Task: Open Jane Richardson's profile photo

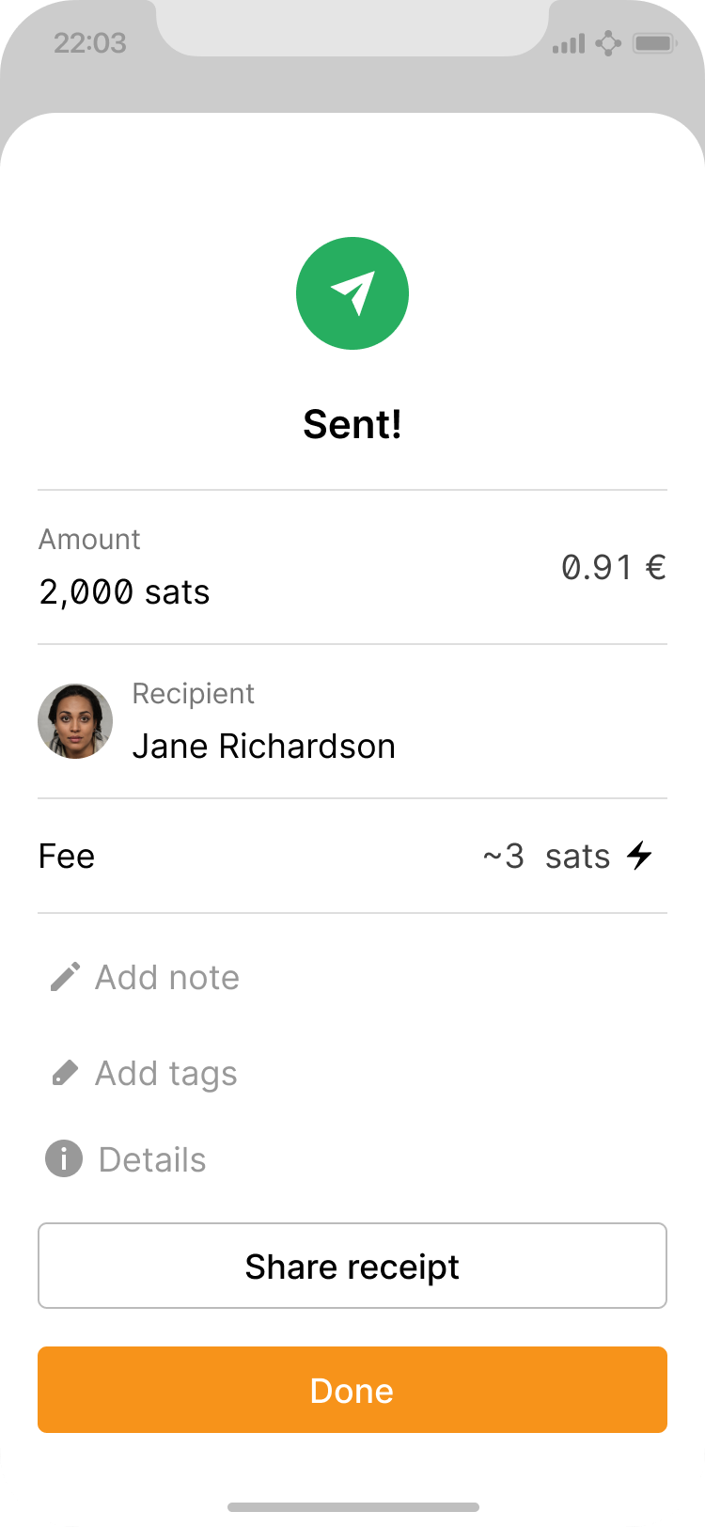Action: (75, 721)
